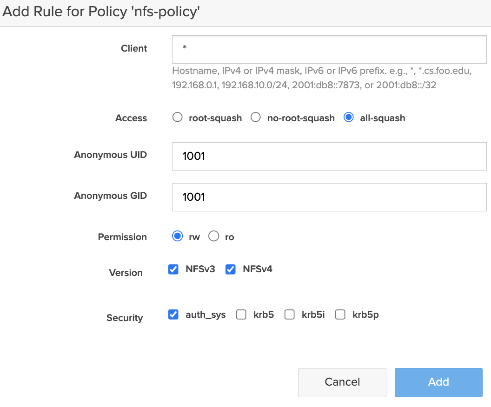The width and height of the screenshot is (491, 407).
Task: Click the Anonymous UID input field
Action: pyautogui.click(x=329, y=156)
